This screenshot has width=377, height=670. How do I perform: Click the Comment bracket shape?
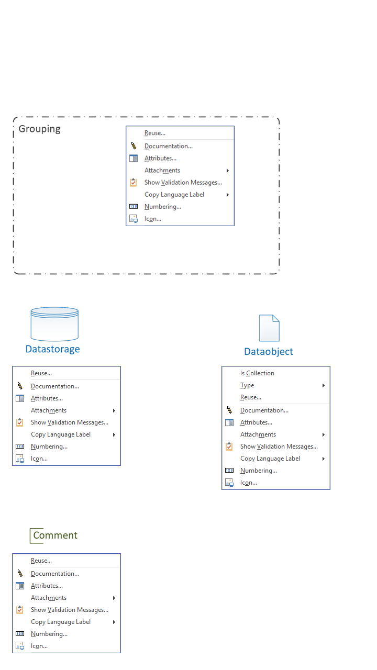[x=37, y=535]
